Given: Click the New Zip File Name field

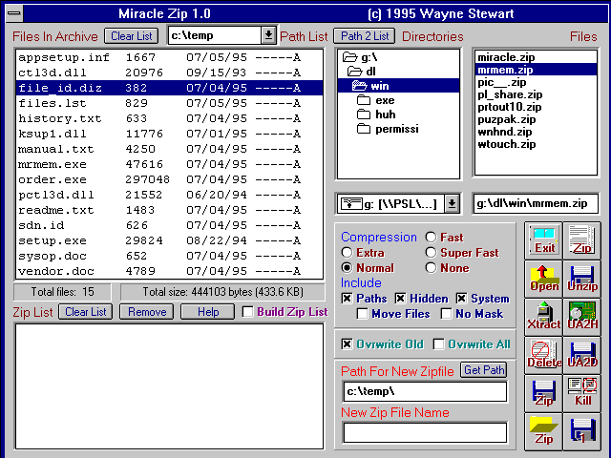Looking at the screenshot, I should pos(425,432).
